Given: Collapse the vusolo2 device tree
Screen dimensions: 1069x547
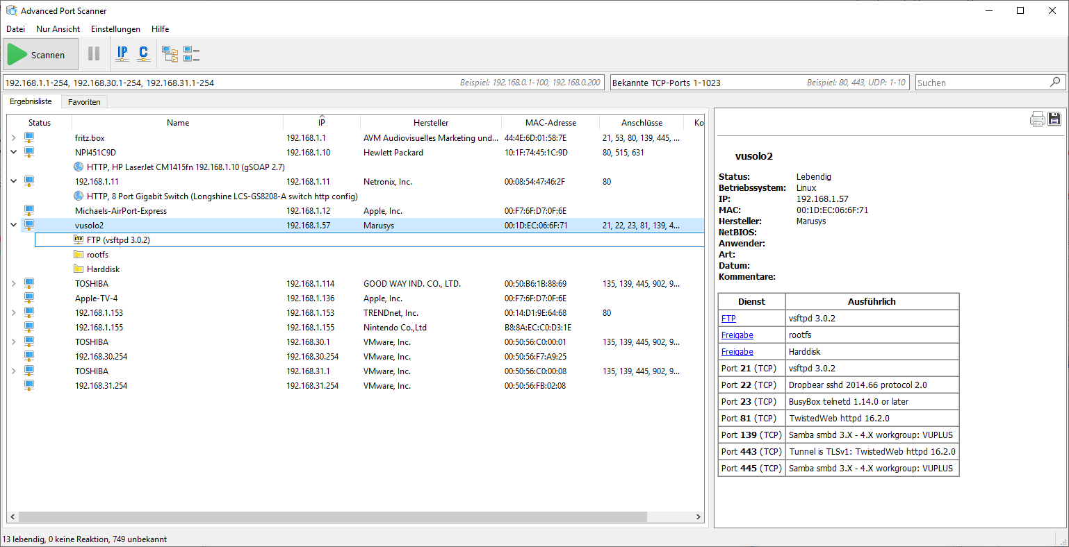Looking at the screenshot, I should pos(13,226).
